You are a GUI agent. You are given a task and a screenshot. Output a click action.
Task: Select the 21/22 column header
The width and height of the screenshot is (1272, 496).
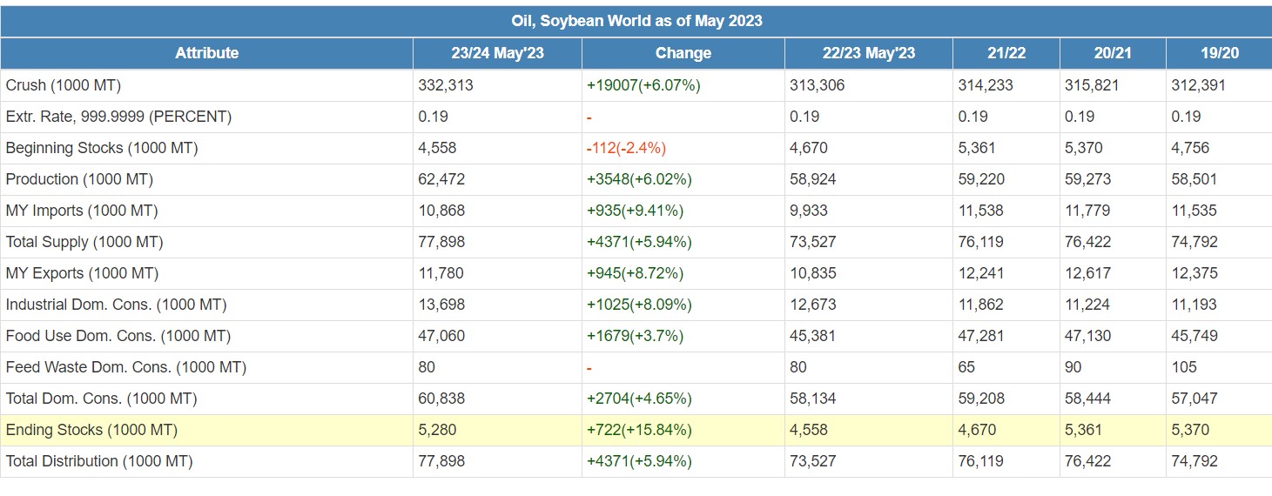pyautogui.click(x=1006, y=53)
